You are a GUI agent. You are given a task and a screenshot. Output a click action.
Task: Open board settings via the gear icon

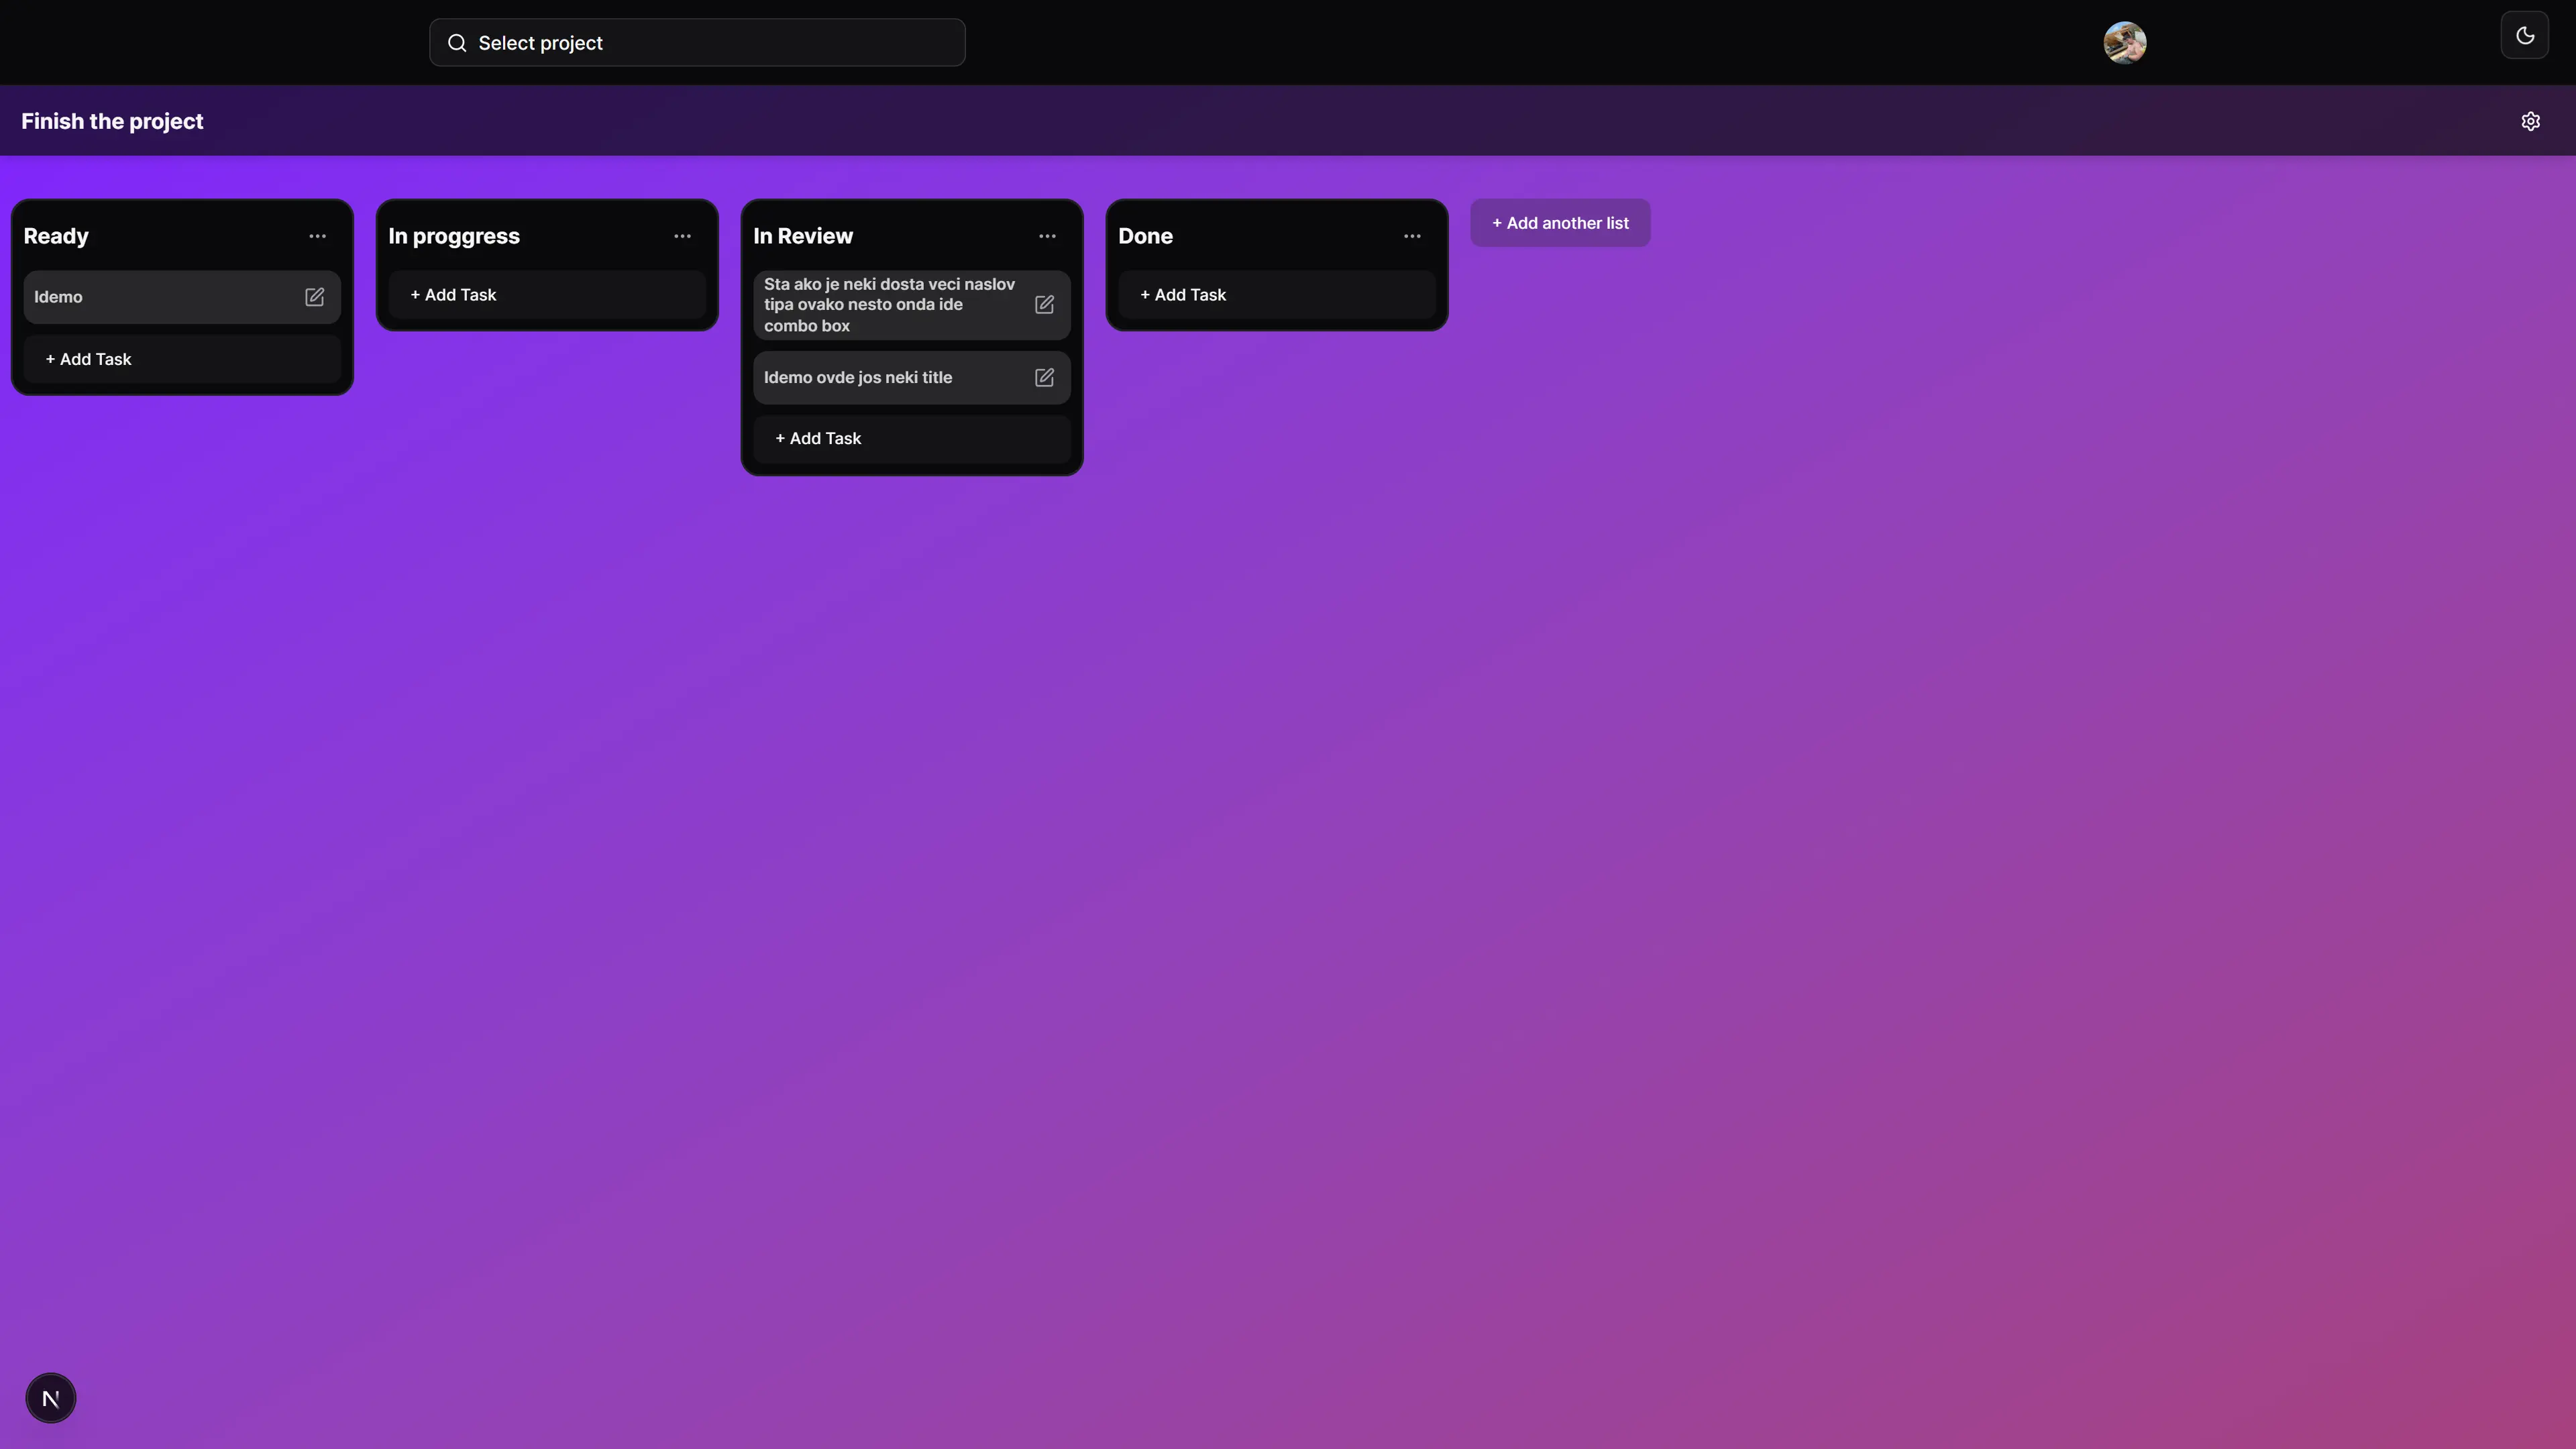2531,121
